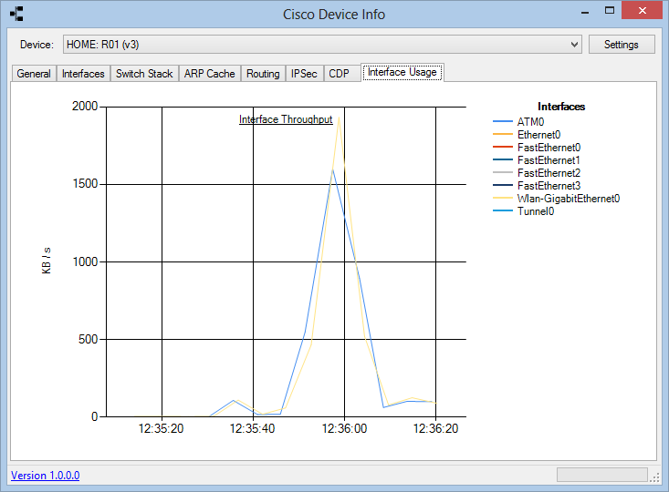This screenshot has width=669, height=492.
Task: Select the Interface Usage tab
Action: click(x=402, y=72)
